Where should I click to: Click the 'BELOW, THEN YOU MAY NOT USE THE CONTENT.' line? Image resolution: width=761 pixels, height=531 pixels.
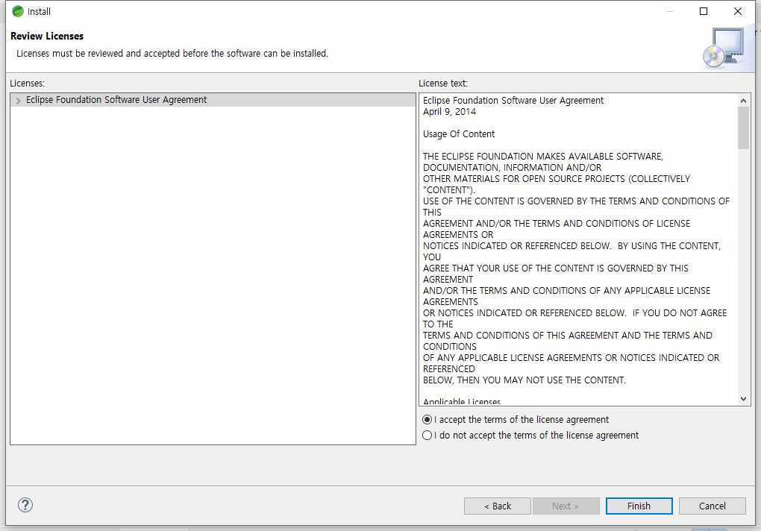pyautogui.click(x=524, y=380)
